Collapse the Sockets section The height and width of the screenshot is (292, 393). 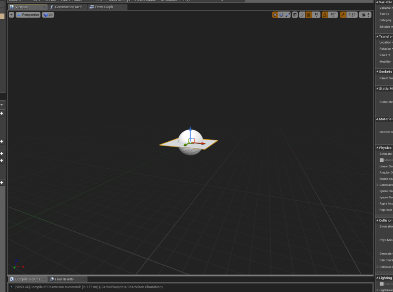(x=377, y=72)
